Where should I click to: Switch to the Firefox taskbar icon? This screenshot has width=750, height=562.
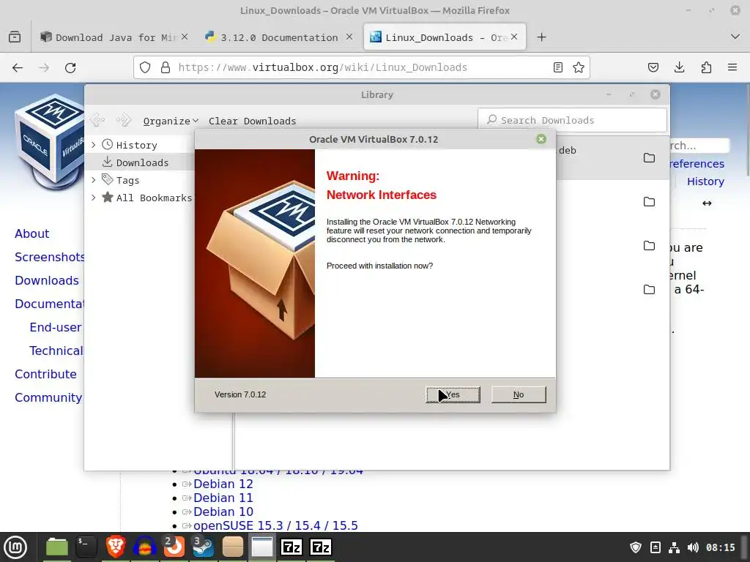[174, 547]
